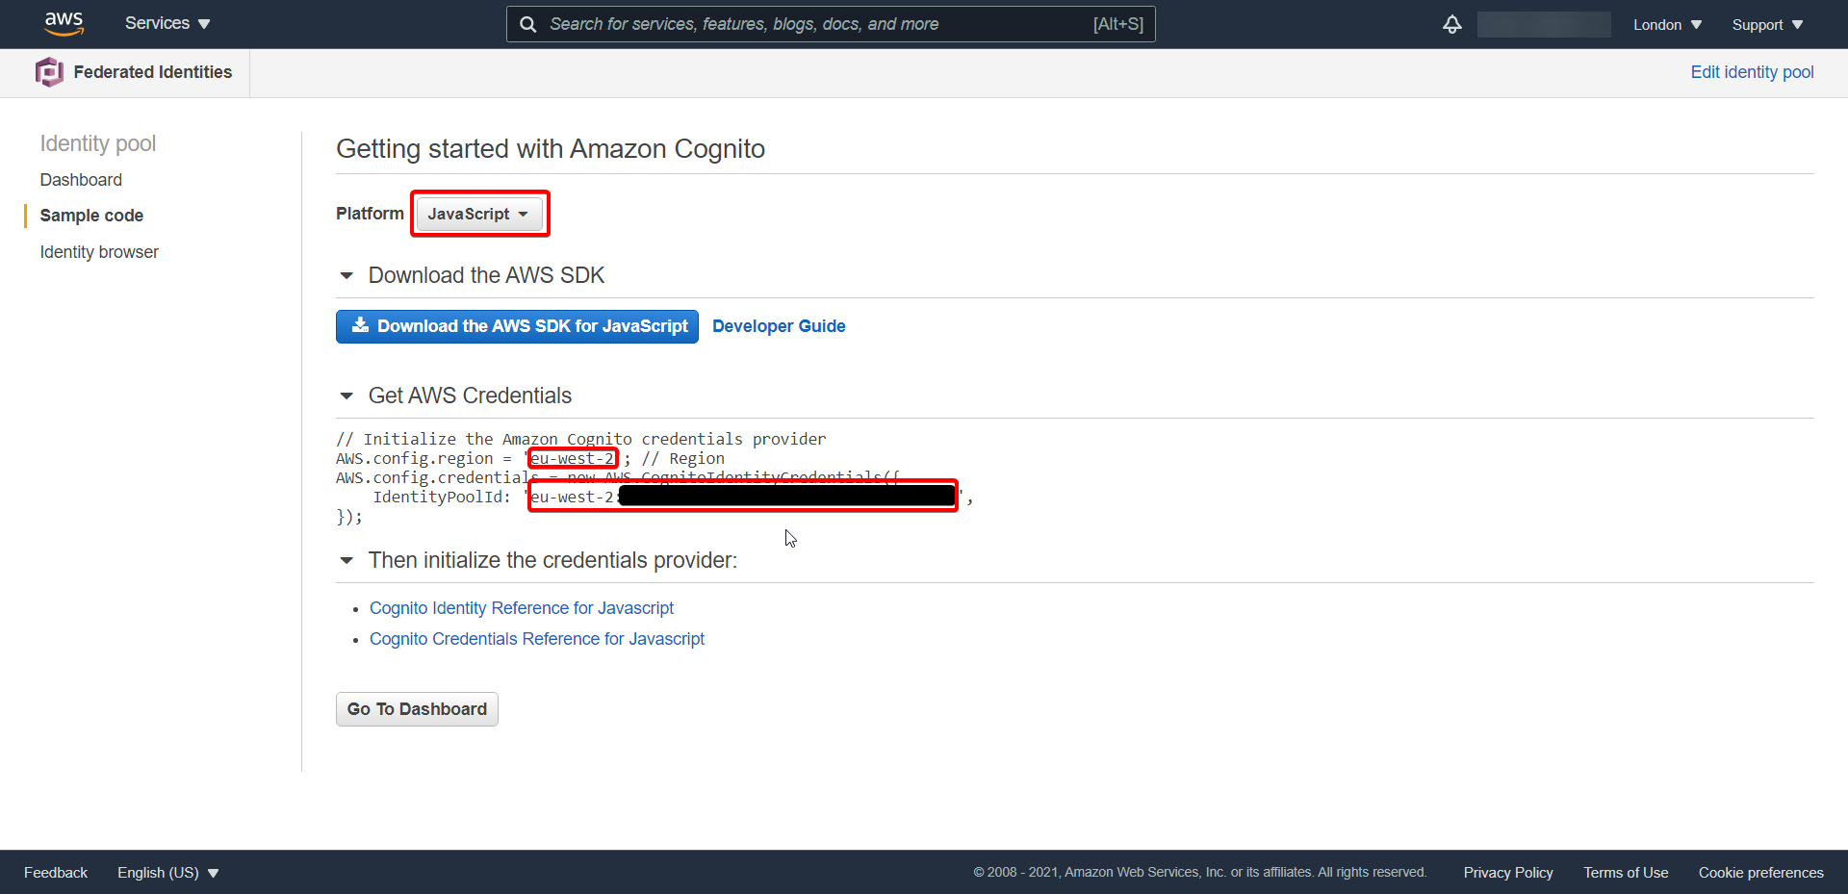Click the AWS home logo
The height and width of the screenshot is (894, 1848).
pos(64,23)
